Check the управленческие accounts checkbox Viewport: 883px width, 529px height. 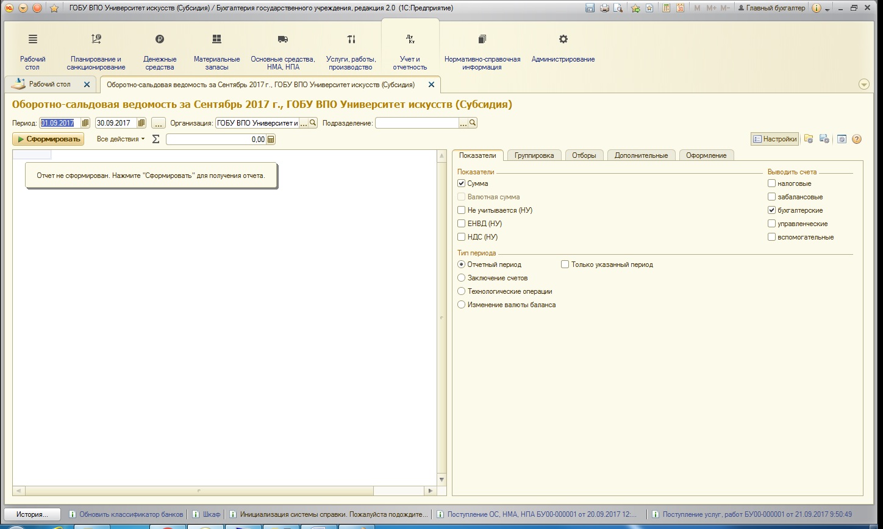pos(772,223)
